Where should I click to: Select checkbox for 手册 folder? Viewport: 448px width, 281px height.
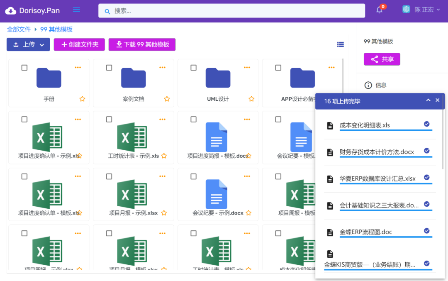click(x=24, y=68)
